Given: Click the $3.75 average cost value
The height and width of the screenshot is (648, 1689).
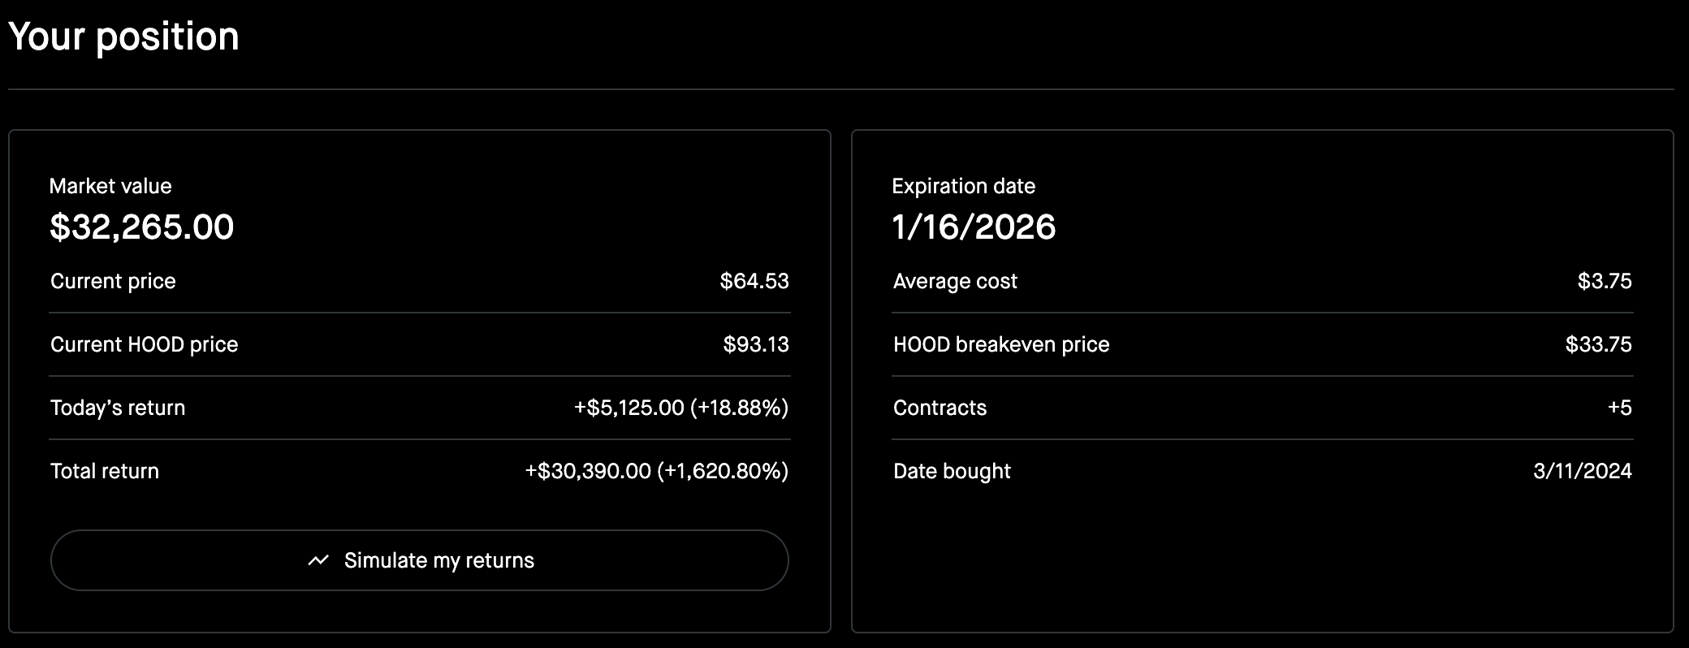Looking at the screenshot, I should (x=1605, y=281).
